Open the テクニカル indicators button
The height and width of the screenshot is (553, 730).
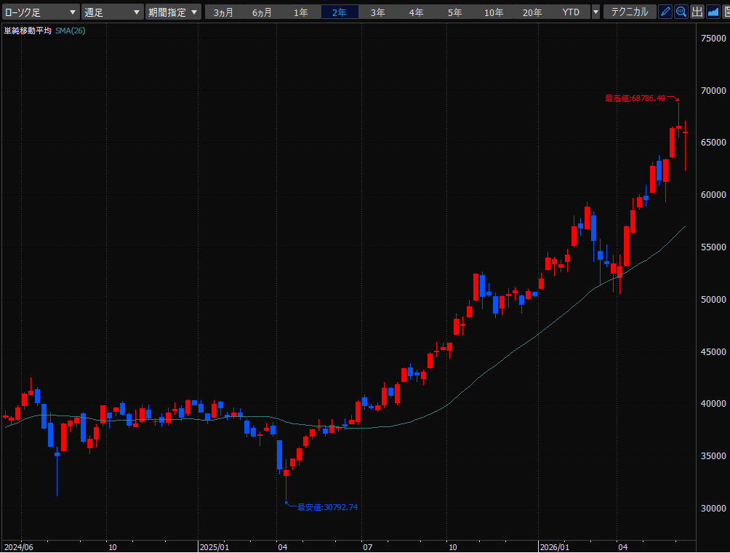click(x=630, y=12)
